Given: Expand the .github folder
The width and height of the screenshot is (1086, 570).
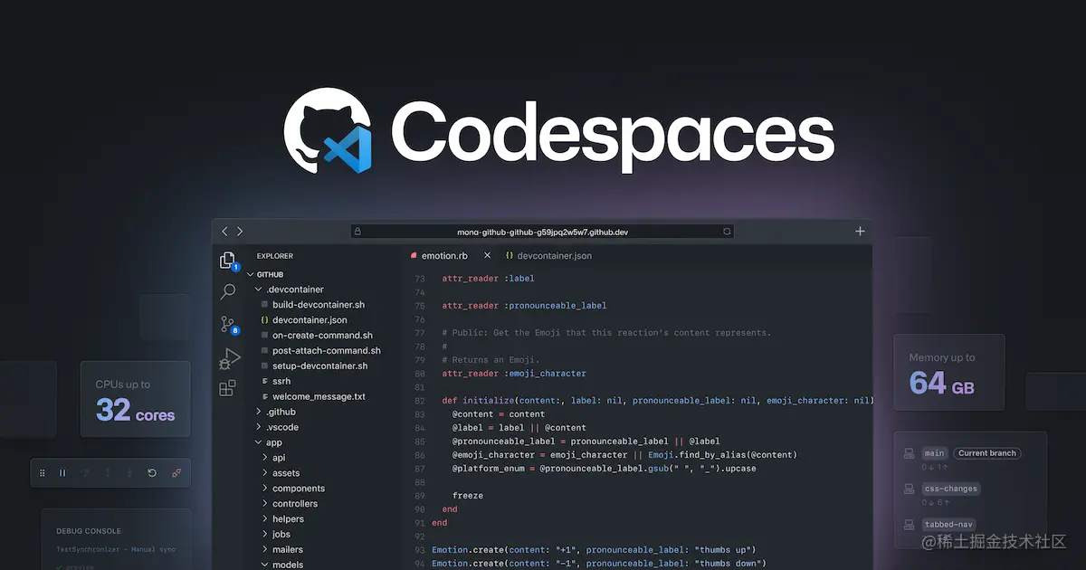Looking at the screenshot, I should (x=259, y=412).
